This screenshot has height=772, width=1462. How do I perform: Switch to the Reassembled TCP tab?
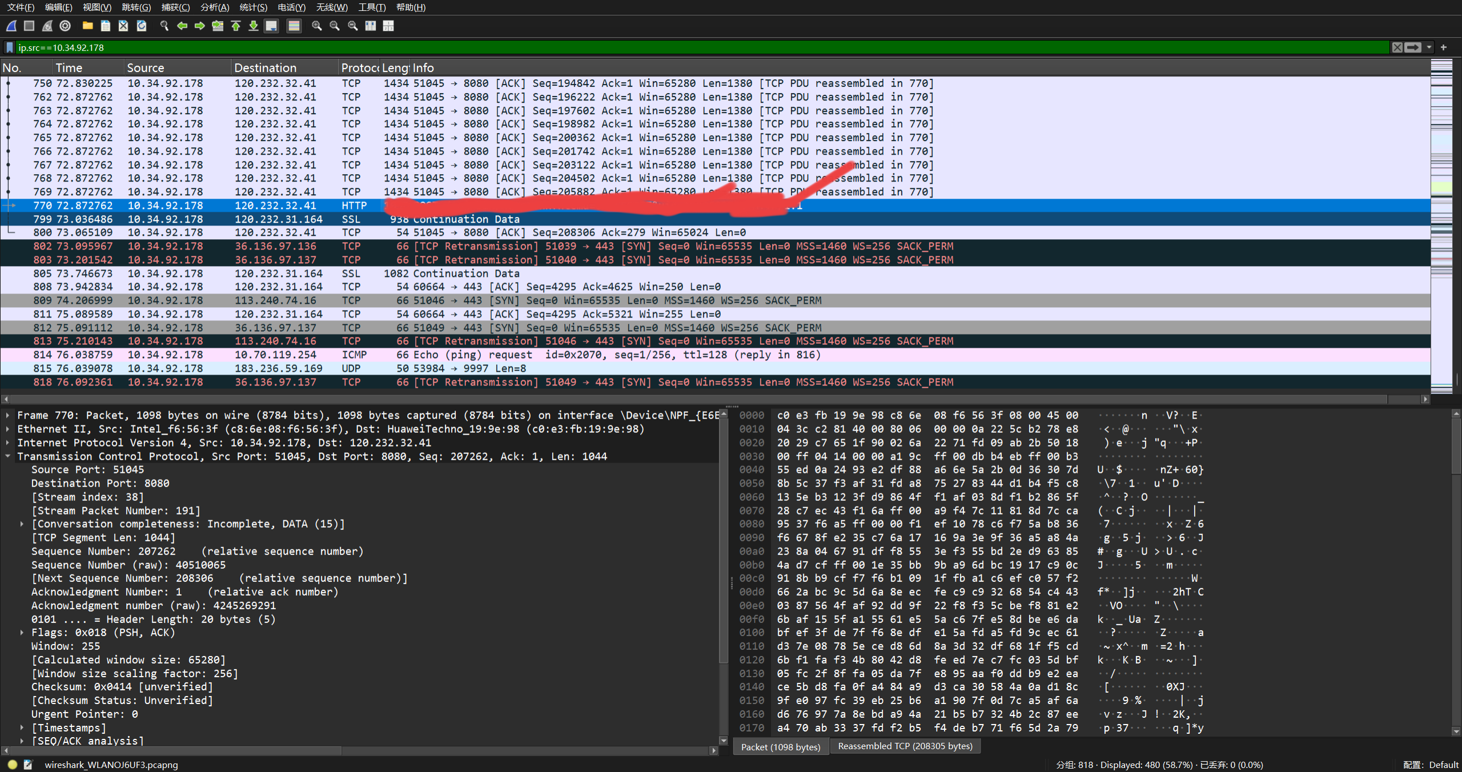point(905,746)
